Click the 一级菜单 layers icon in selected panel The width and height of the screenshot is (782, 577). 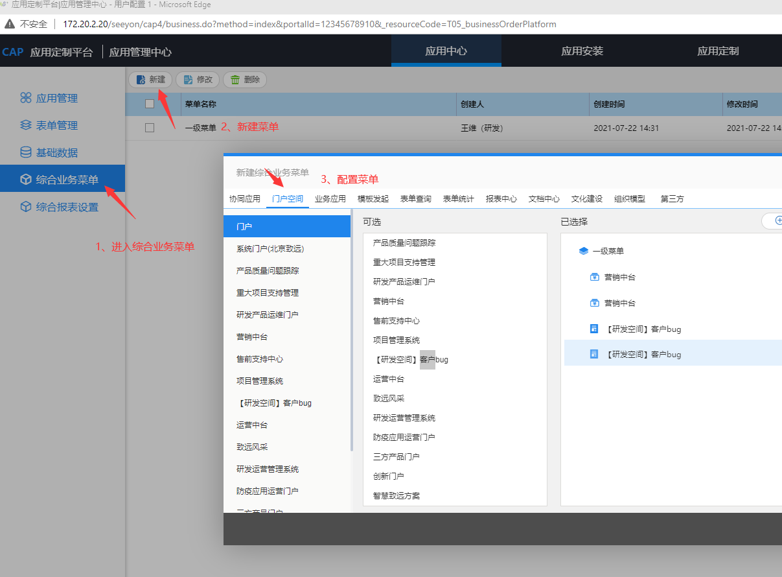pyautogui.click(x=583, y=251)
